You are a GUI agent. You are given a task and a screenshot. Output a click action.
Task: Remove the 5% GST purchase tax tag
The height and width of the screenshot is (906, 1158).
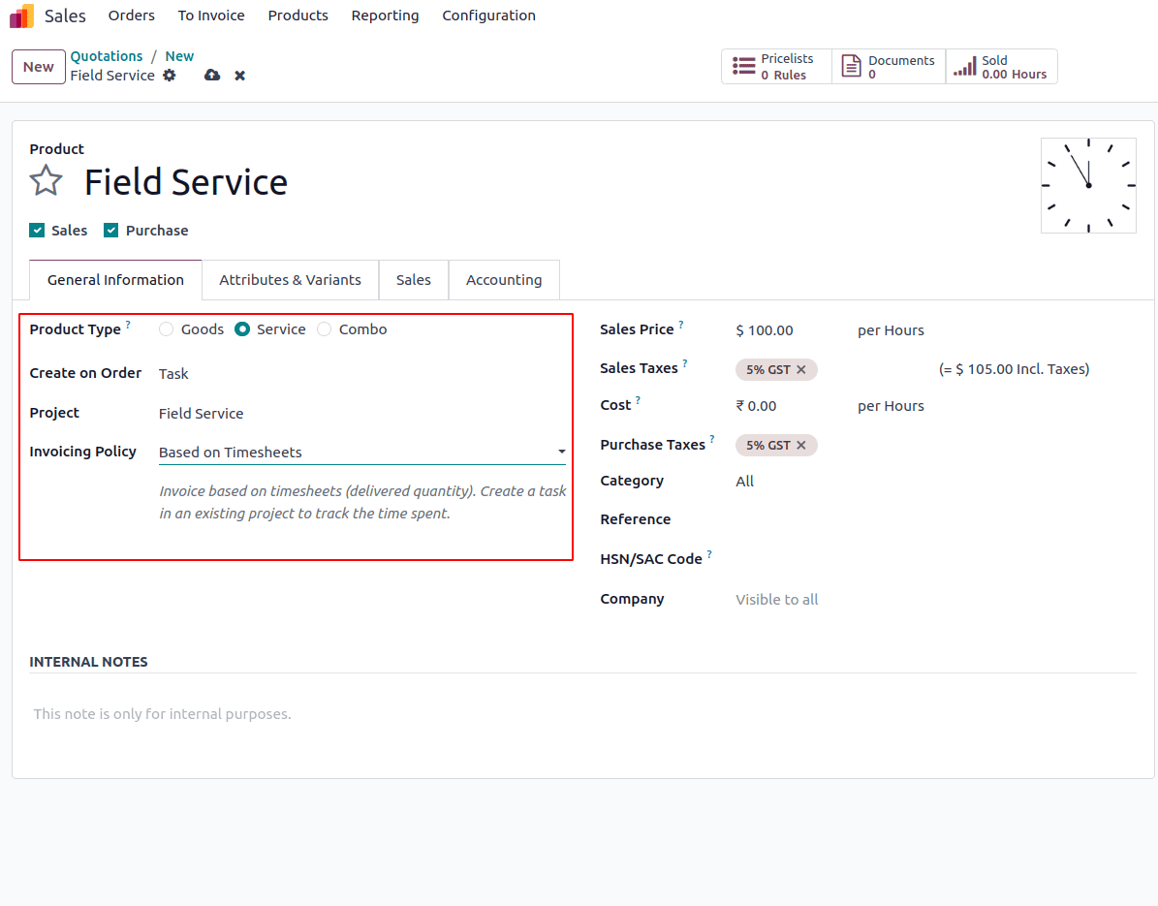click(x=801, y=446)
